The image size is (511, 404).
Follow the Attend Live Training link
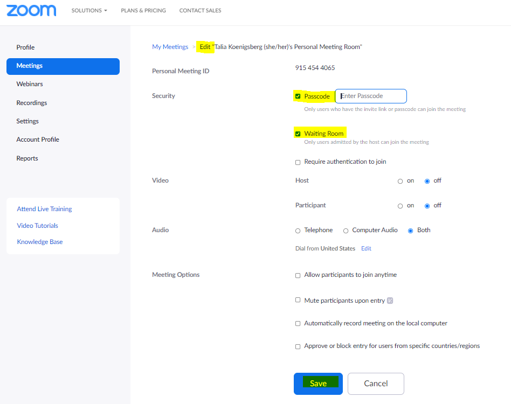44,209
